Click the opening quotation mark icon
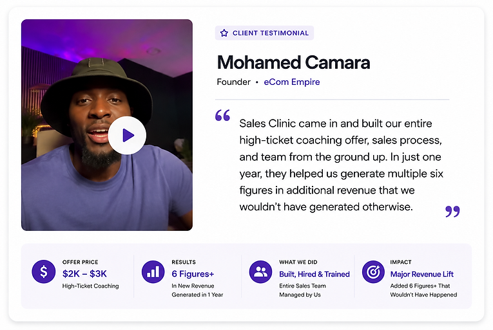Screen dimensions: 493x330 (222, 115)
